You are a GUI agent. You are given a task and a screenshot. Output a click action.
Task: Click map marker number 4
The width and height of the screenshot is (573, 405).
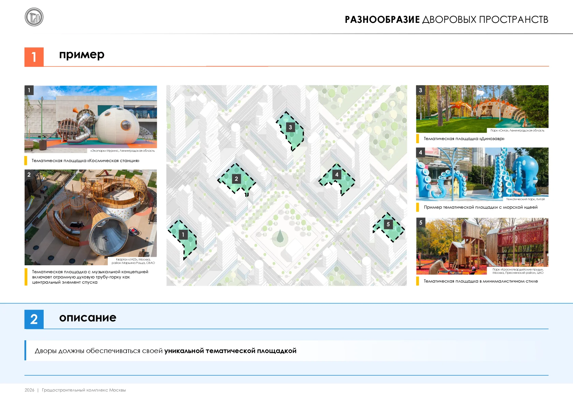coord(337,175)
